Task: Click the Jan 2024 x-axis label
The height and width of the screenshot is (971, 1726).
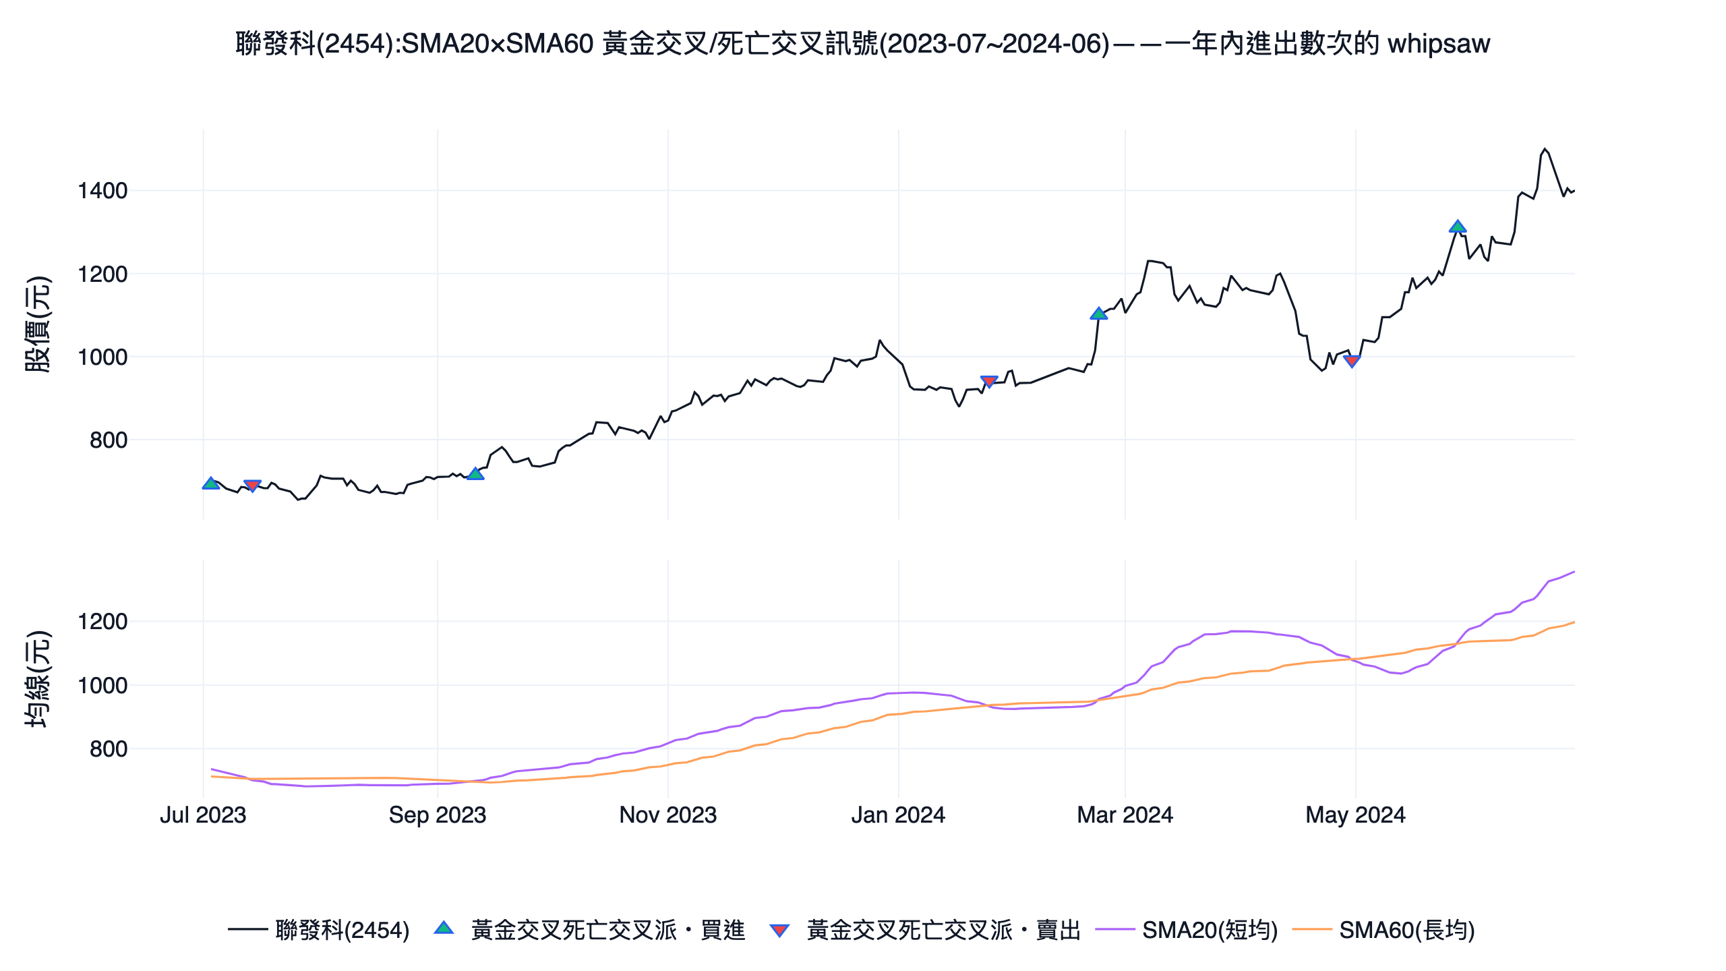Action: point(898,815)
